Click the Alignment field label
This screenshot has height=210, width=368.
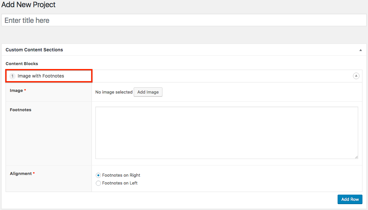click(x=21, y=174)
